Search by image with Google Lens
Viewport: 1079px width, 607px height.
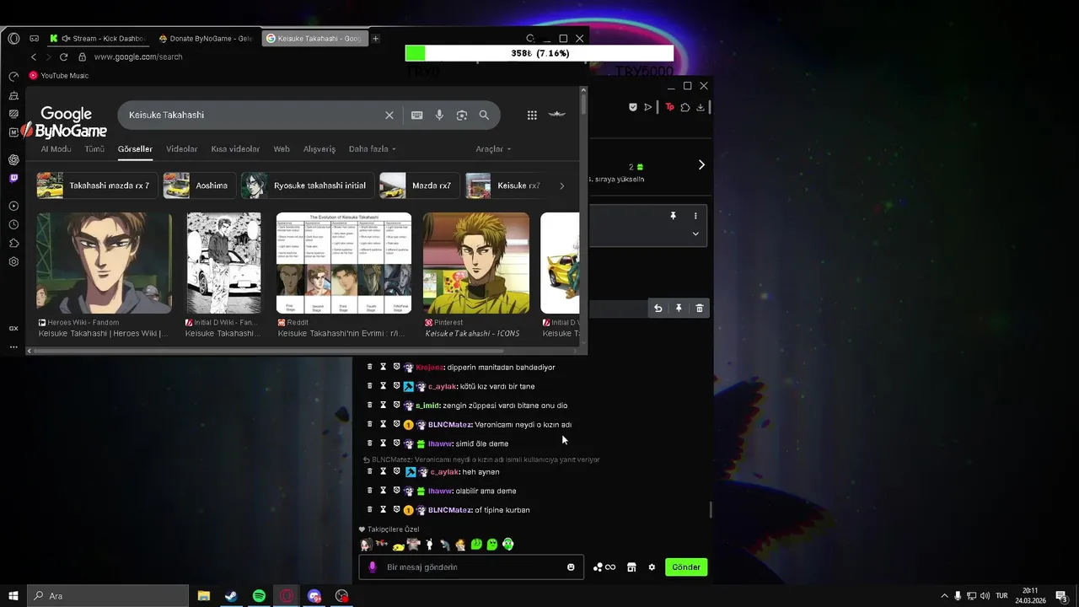click(x=461, y=115)
